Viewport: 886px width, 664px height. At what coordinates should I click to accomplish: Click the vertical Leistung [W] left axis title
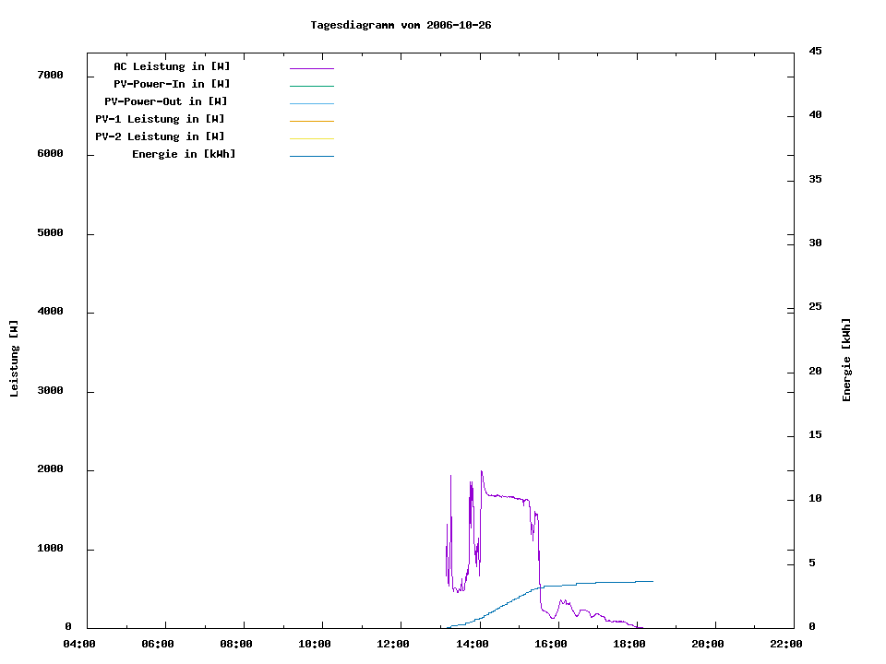pyautogui.click(x=14, y=359)
